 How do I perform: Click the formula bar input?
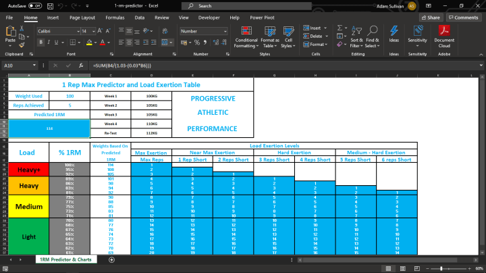click(x=283, y=66)
